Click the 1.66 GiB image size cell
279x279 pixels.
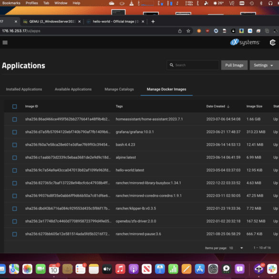tap(253, 119)
